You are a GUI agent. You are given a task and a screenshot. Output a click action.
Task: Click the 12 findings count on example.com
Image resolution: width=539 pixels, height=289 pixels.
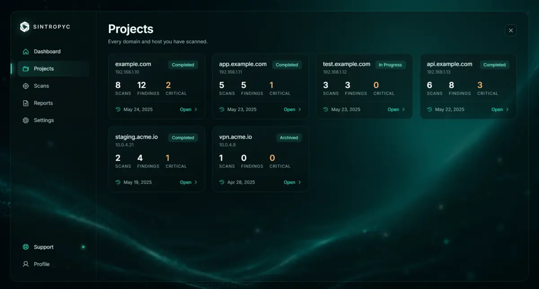(x=142, y=85)
